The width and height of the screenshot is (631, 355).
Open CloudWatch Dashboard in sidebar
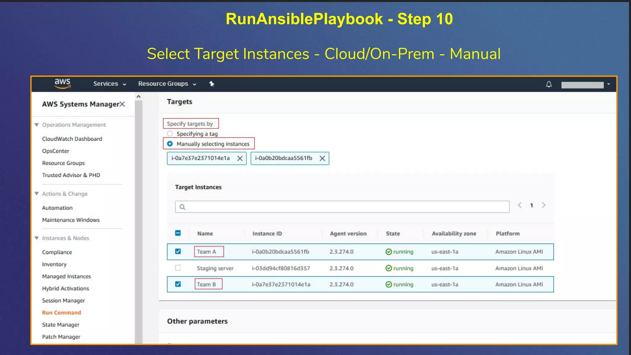pyautogui.click(x=72, y=139)
